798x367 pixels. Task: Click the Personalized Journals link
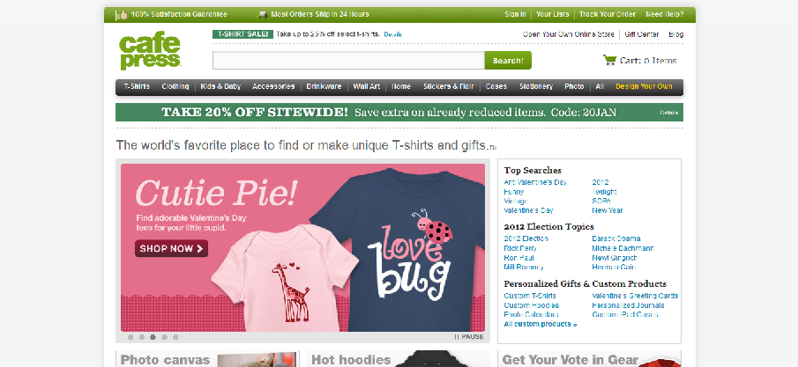628,305
